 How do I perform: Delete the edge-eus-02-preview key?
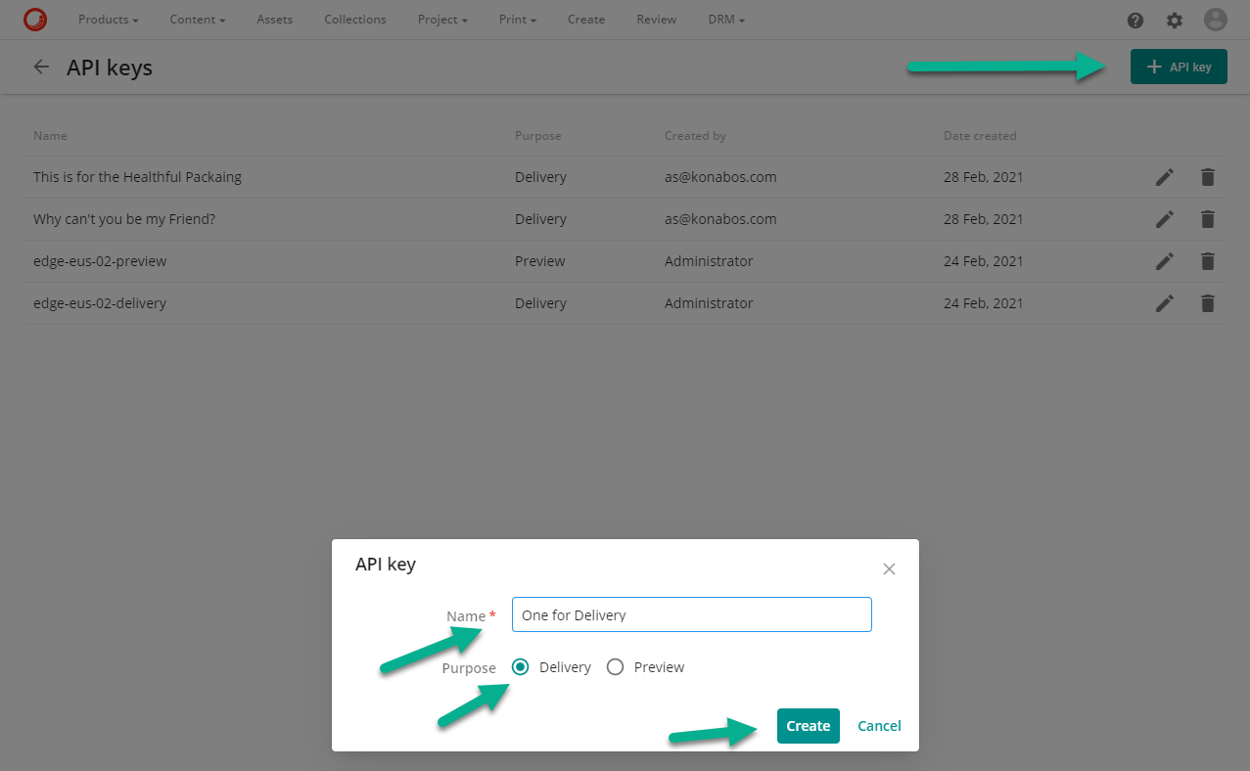[x=1208, y=261]
